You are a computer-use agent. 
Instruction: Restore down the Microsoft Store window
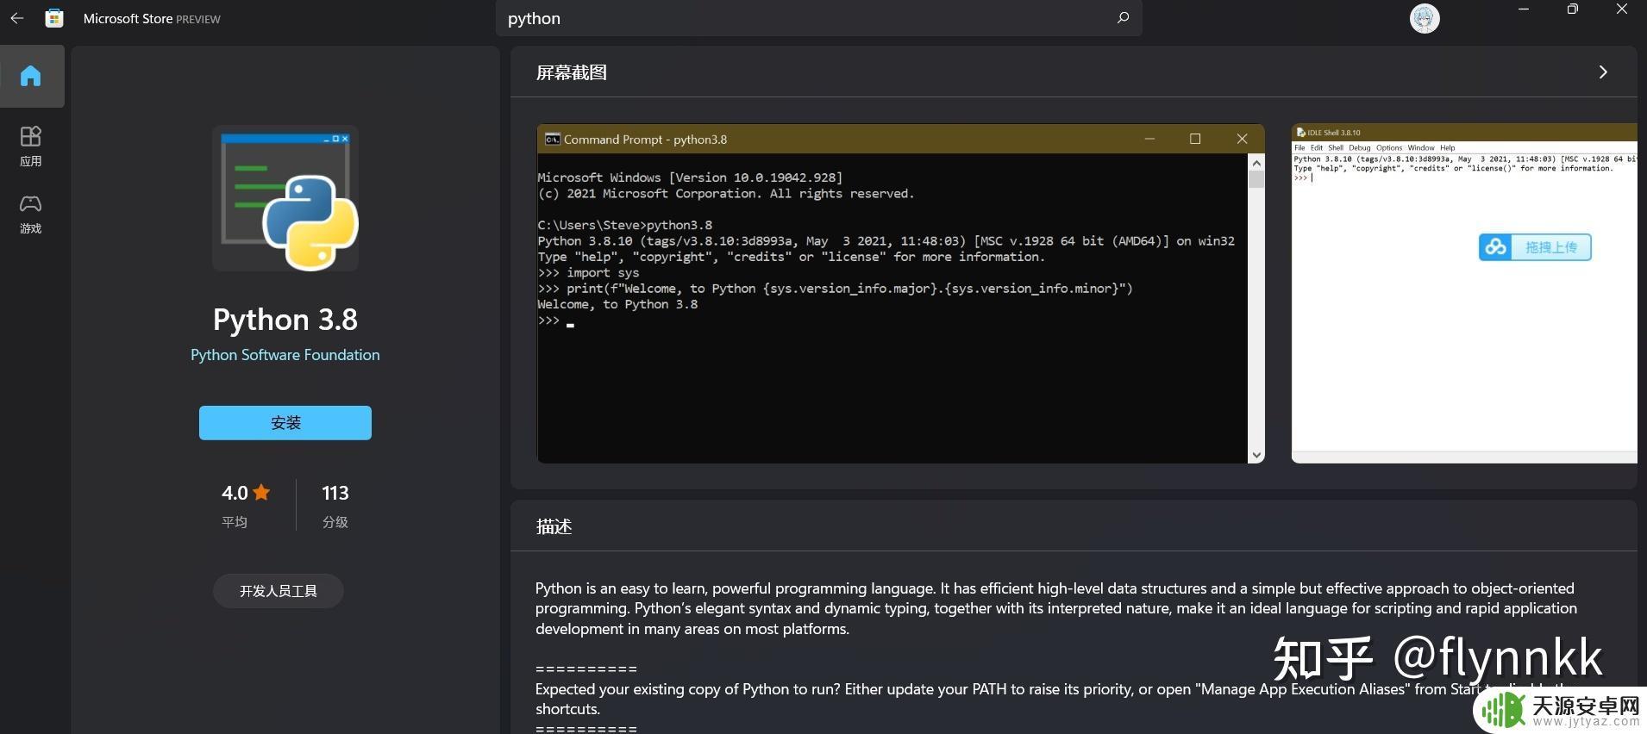[1573, 9]
